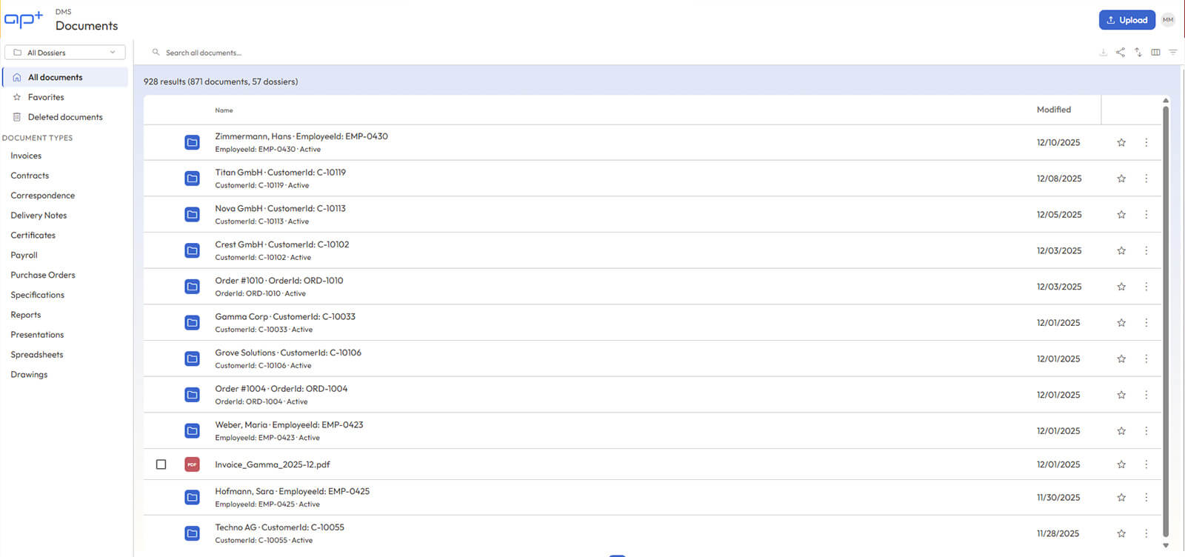Select Delivery Notes in the sidebar
1185x557 pixels.
tap(39, 216)
